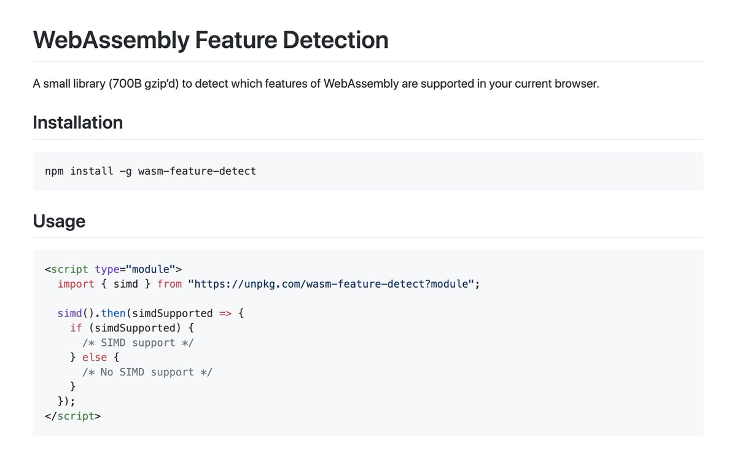Screen dimensions: 737x449
Task: Click the arrow operator after simdSupported parameter
Action: click(x=225, y=313)
